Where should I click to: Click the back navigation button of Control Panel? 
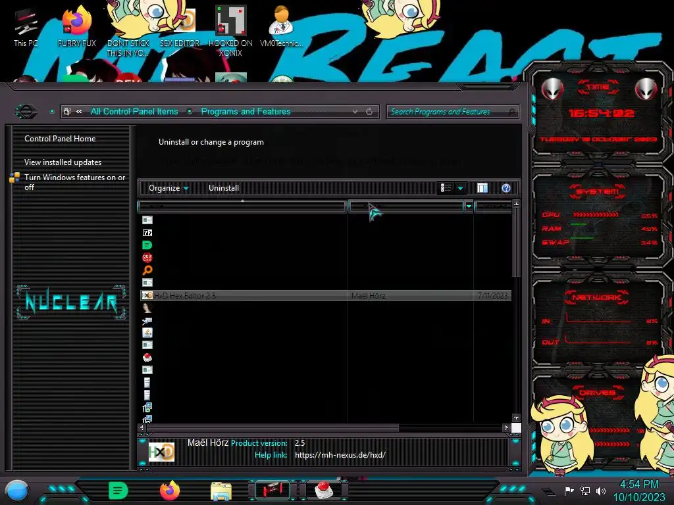click(26, 112)
